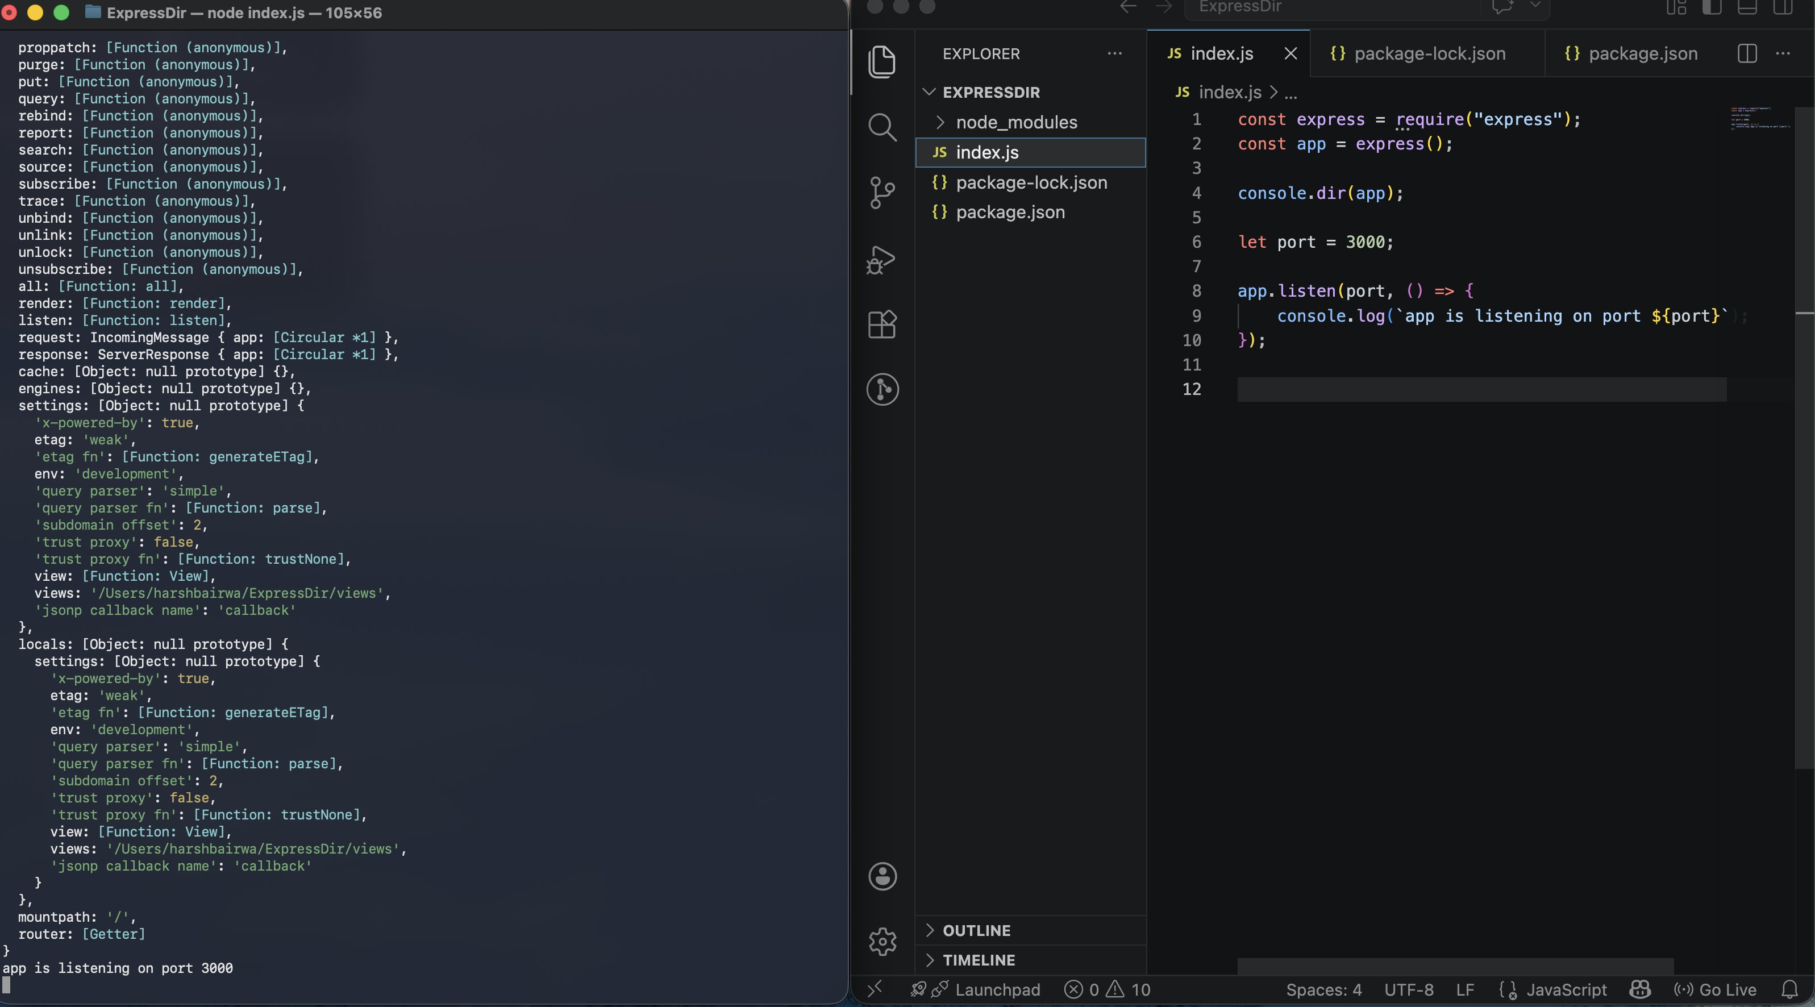The image size is (1815, 1007).
Task: Expand the OUTLINE section
Action: pyautogui.click(x=976, y=930)
